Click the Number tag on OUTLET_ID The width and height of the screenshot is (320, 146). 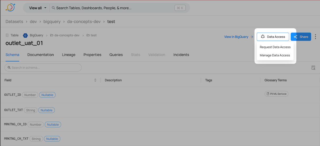(30, 95)
